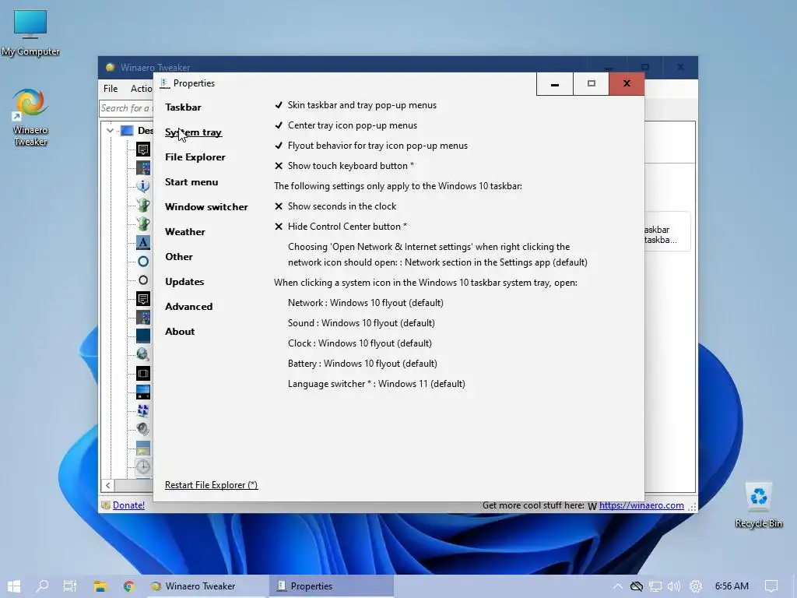Click the blue info balloon tree icon
This screenshot has width=797, height=598.
[x=143, y=186]
